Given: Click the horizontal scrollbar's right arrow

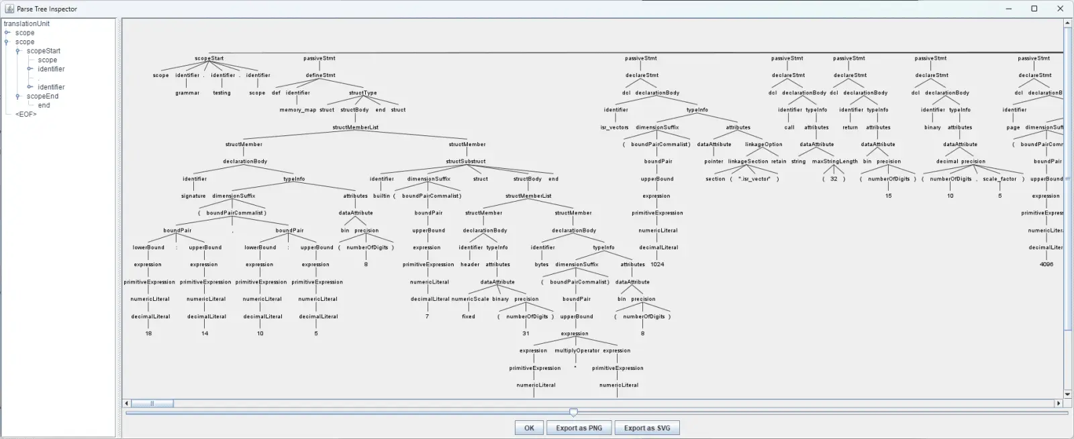Looking at the screenshot, I should coord(1059,403).
